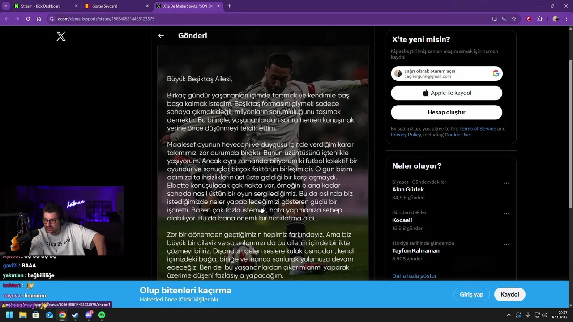Screen dimensions: 573x322
Task: Open the Büyük Beşiktaş Ailesi post image
Action: tap(263, 163)
